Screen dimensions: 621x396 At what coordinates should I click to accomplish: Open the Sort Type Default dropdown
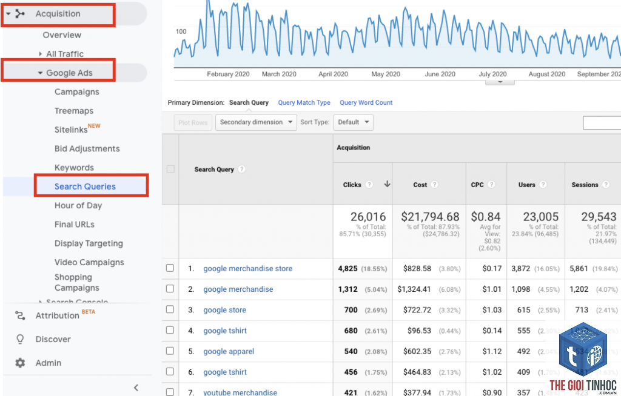(x=354, y=122)
